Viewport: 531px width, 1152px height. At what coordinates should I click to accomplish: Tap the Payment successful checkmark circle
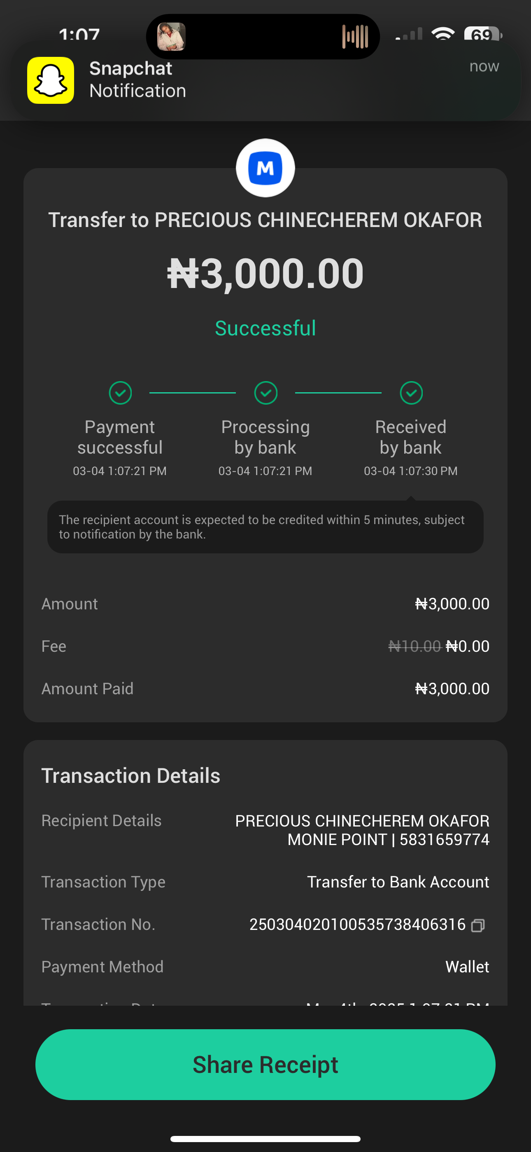pyautogui.click(x=120, y=393)
